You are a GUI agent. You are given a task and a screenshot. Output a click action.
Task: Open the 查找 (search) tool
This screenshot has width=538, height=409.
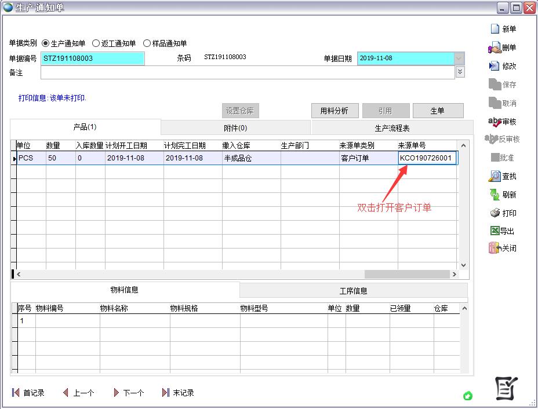click(495, 176)
